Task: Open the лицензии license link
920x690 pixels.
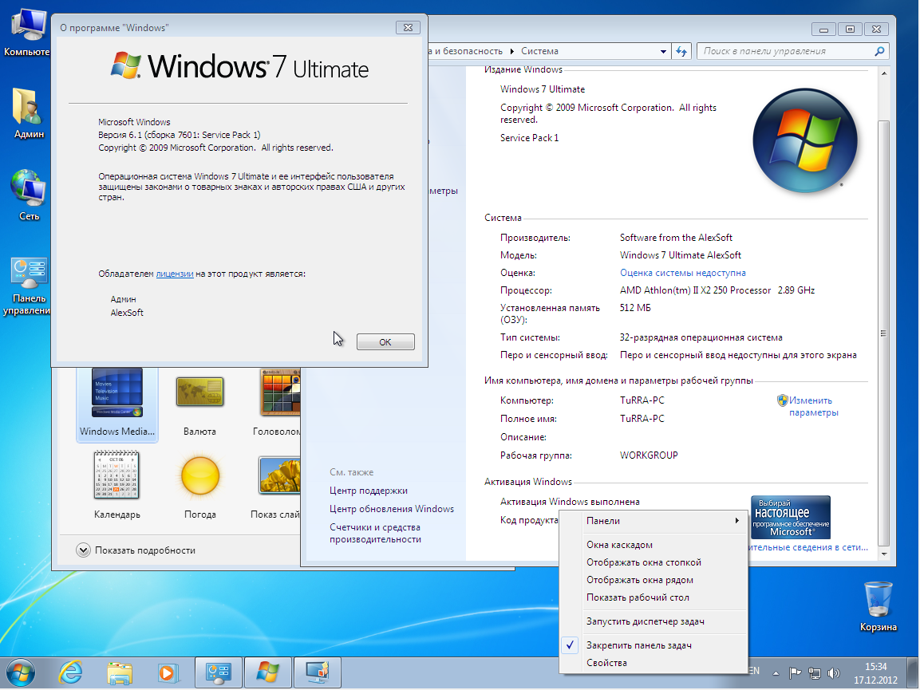Action: (174, 274)
